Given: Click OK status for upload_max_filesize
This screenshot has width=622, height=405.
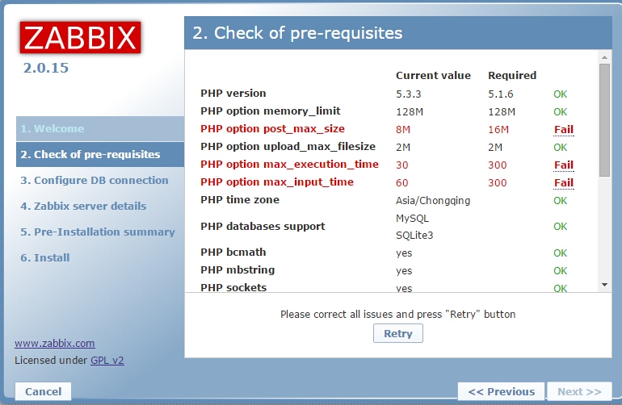Looking at the screenshot, I should coord(561,148).
